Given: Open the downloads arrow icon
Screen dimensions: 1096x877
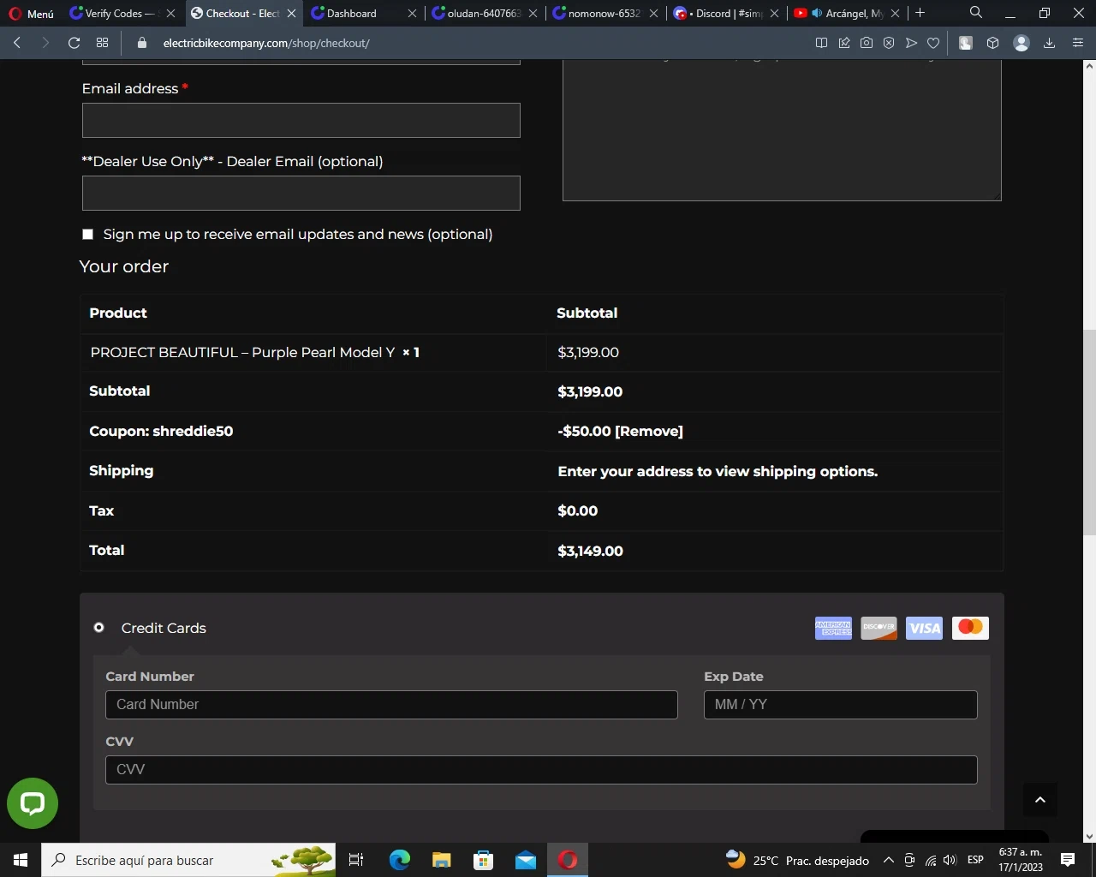Looking at the screenshot, I should [x=1049, y=43].
